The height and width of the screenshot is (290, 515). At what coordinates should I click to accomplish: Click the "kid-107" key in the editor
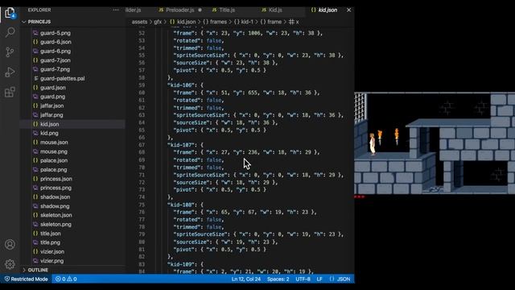[181, 145]
